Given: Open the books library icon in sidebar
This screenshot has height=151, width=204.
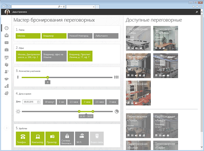Looking at the screenshot, I should tap(6, 65).
